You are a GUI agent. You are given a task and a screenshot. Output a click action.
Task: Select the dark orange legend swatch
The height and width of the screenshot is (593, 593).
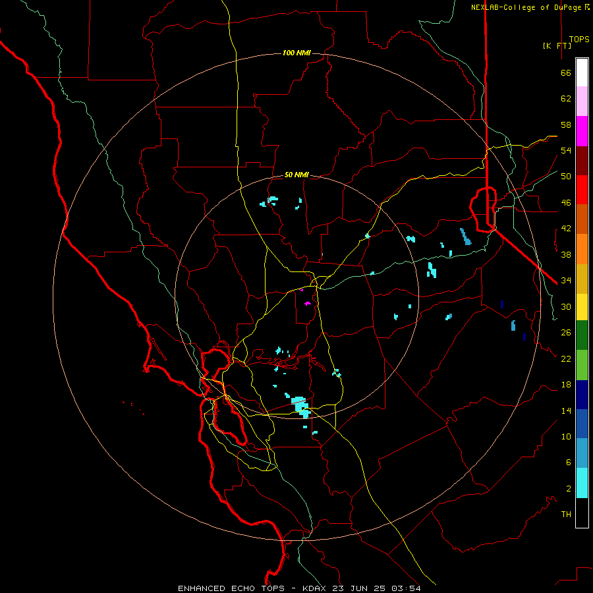click(x=582, y=219)
